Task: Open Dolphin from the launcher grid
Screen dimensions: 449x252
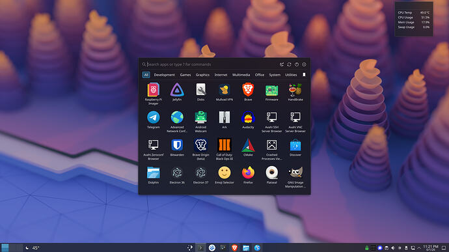Action: click(153, 175)
